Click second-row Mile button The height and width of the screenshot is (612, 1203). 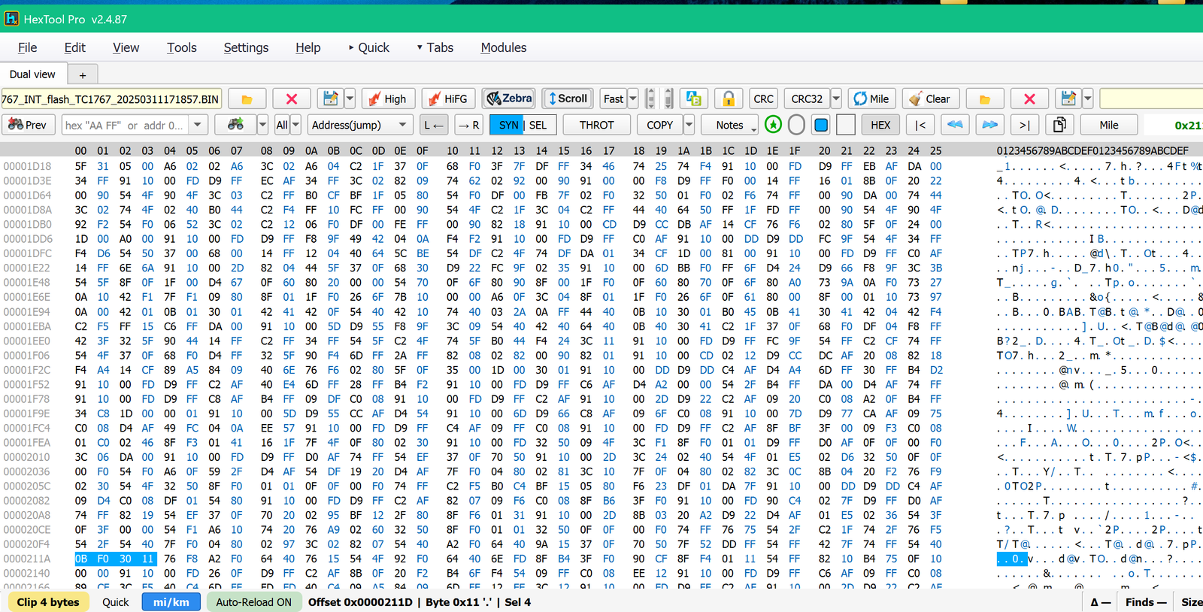[1108, 125]
